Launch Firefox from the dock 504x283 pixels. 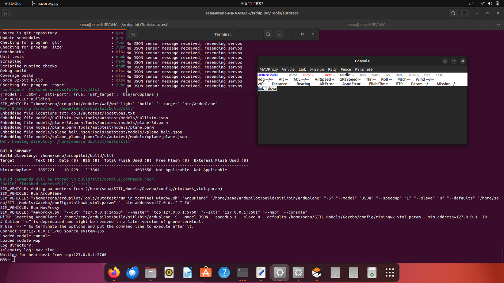[114, 272]
